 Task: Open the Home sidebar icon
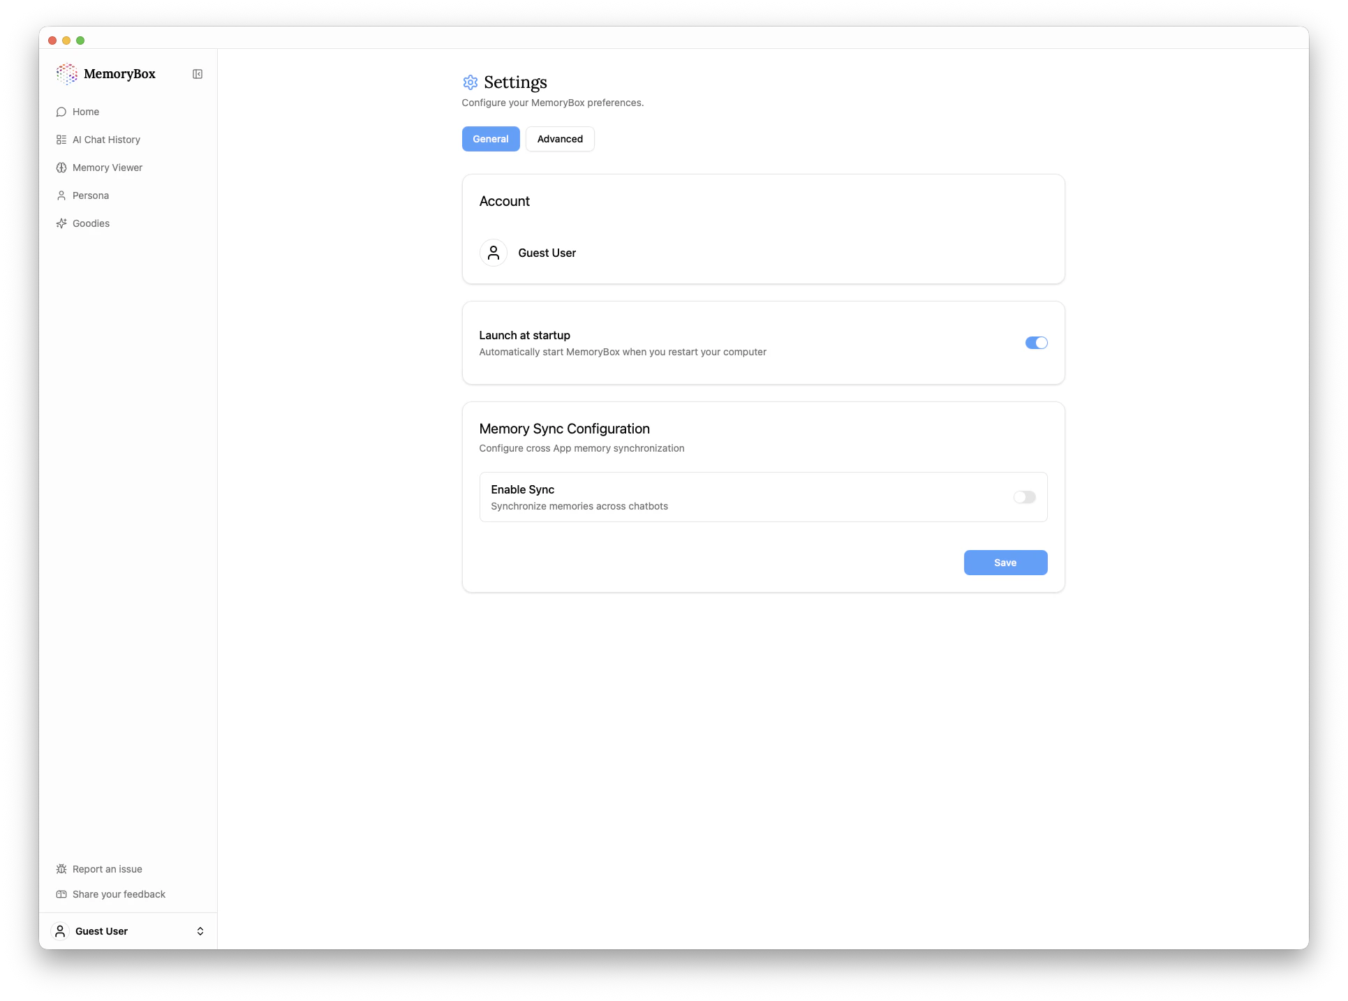[x=61, y=112]
